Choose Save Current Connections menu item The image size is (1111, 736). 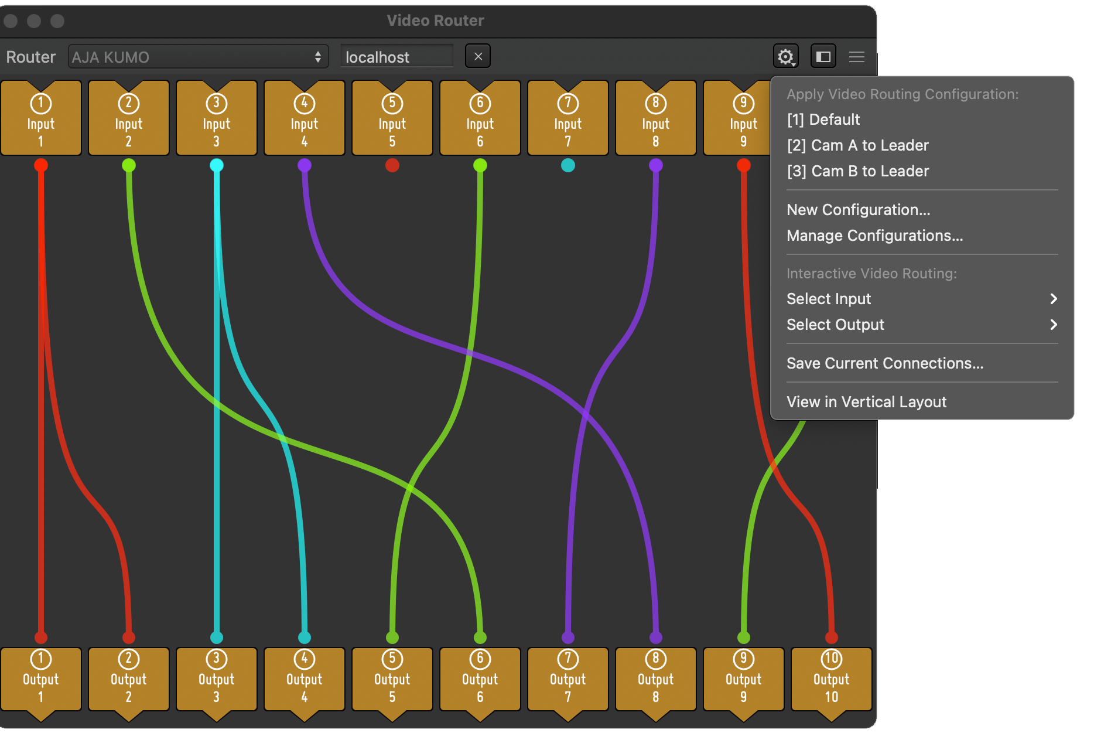[x=884, y=363]
